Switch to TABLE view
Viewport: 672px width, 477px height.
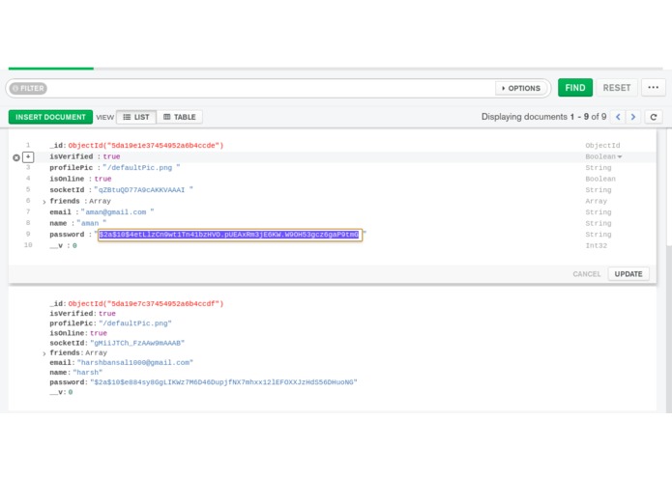(180, 117)
